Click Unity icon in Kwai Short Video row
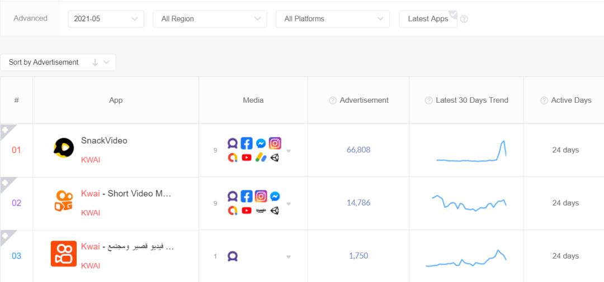Viewport: 604px width, 282px height. 275,211
